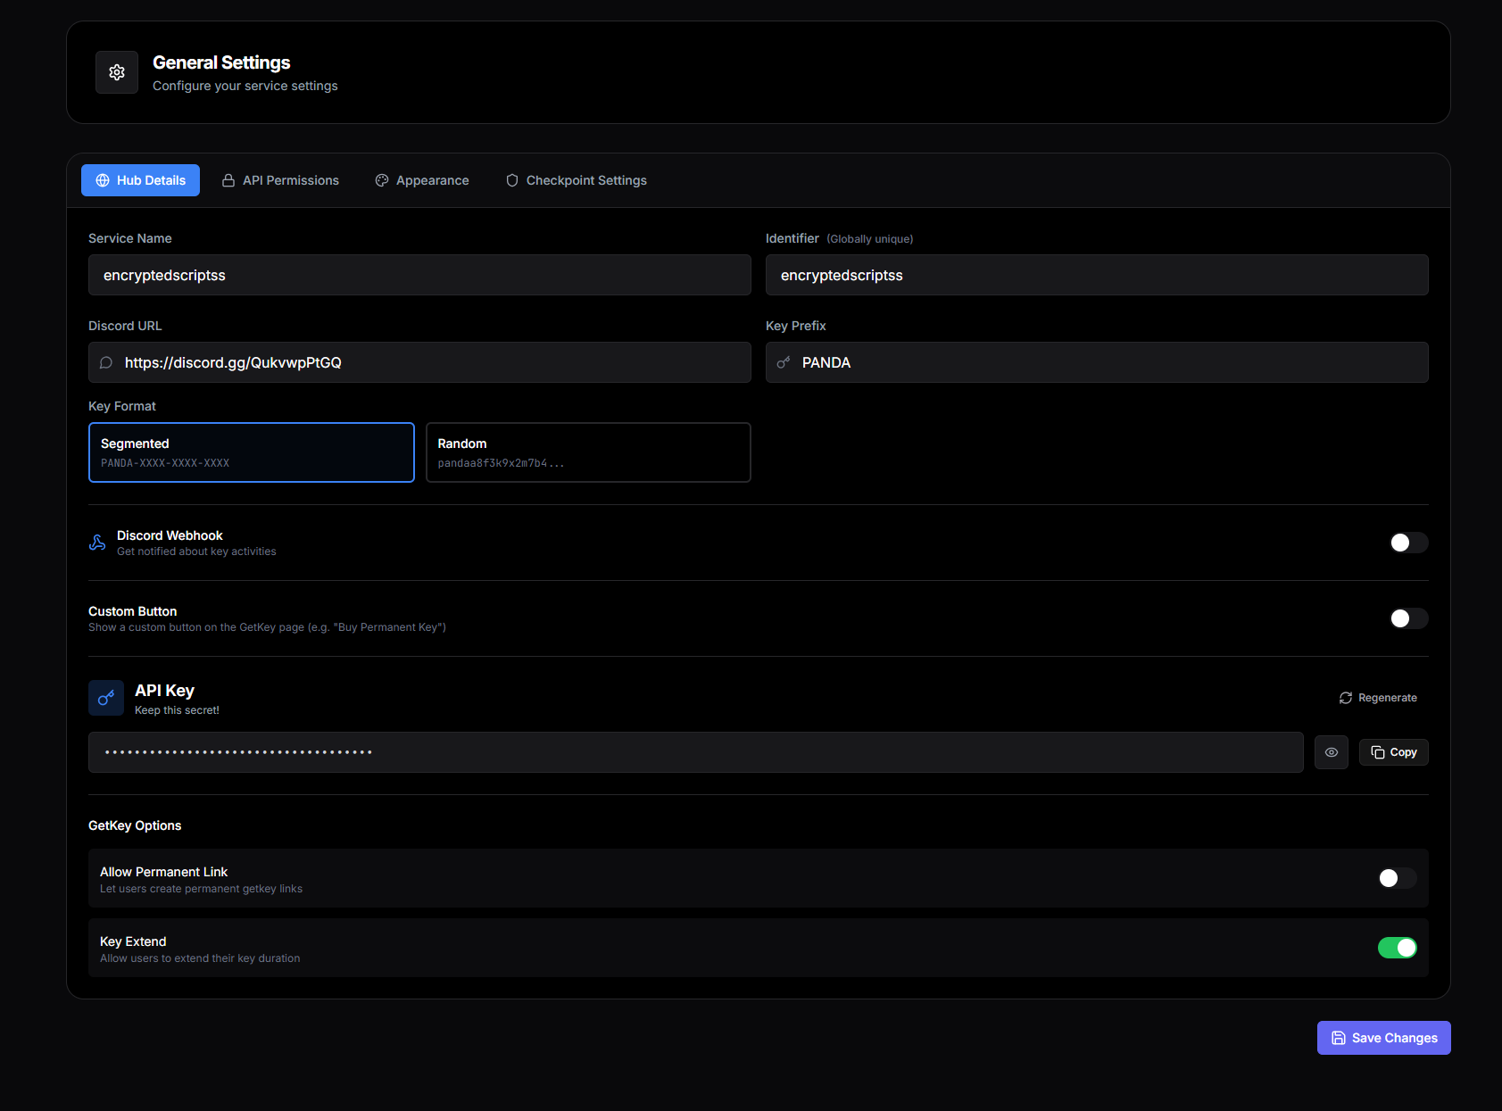The height and width of the screenshot is (1111, 1502).
Task: Click the chat bubble icon in Discord URL field
Action: click(x=106, y=362)
